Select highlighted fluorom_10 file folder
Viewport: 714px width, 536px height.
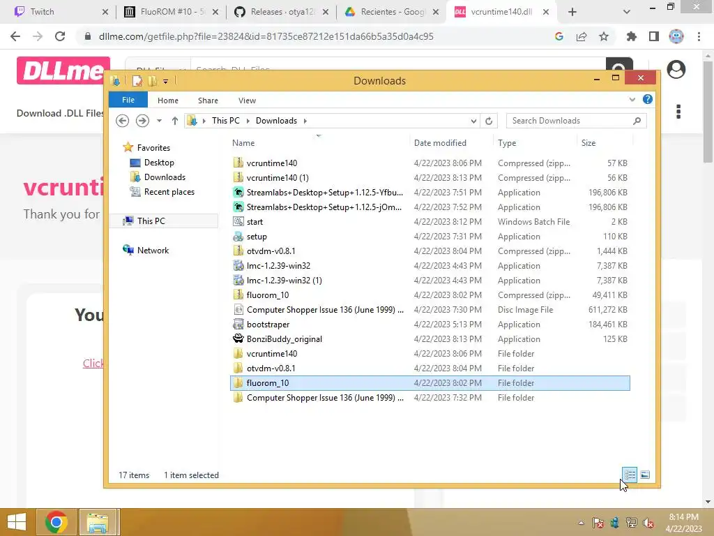click(430, 383)
